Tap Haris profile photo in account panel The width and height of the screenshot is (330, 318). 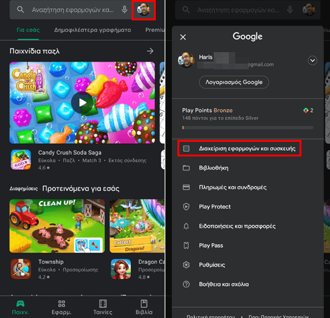point(186,60)
